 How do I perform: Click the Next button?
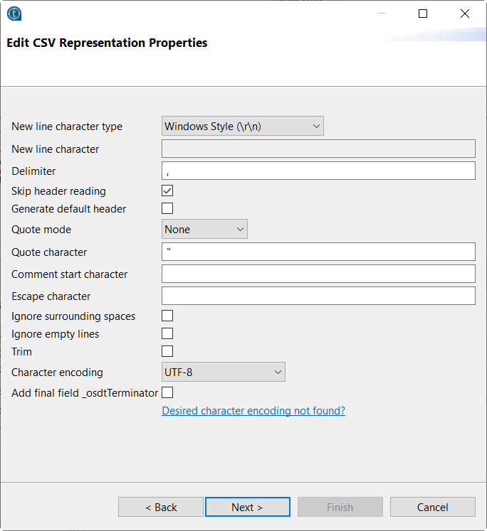click(x=247, y=507)
